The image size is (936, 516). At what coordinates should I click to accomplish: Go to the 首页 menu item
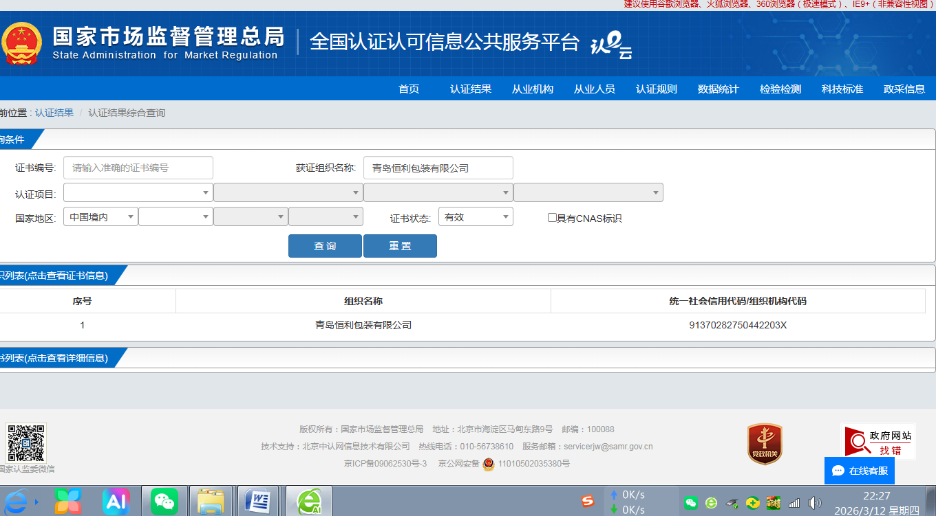409,89
